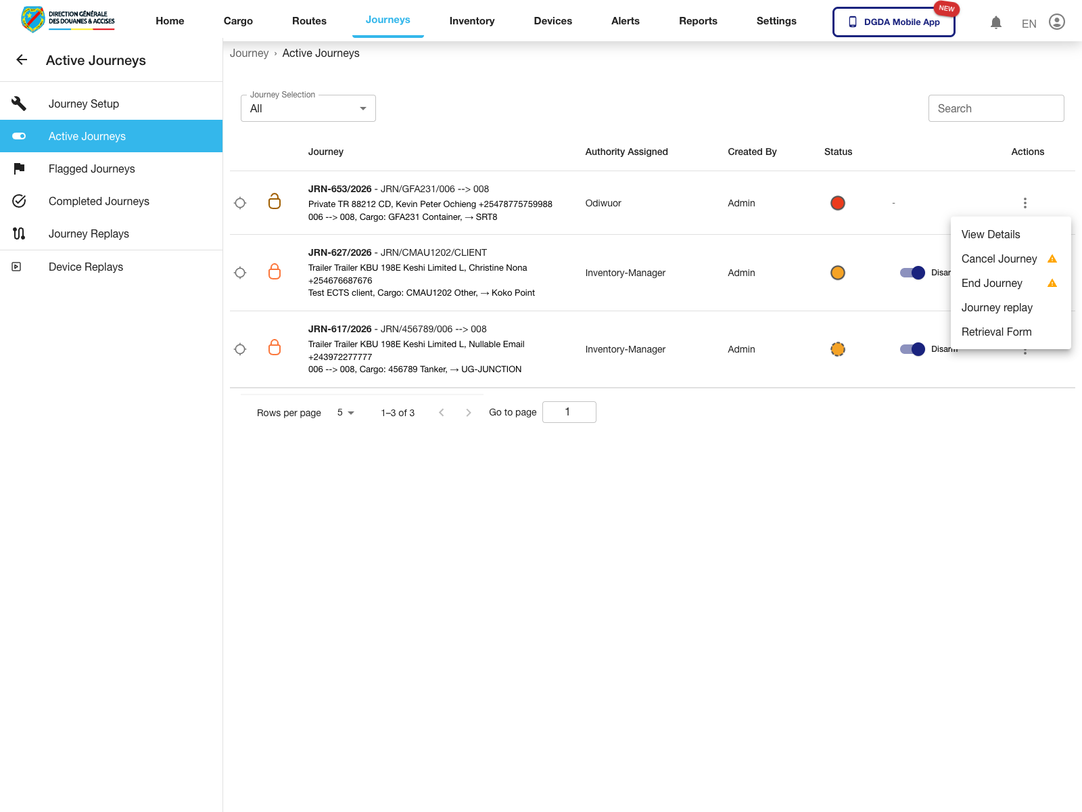Image resolution: width=1082 pixels, height=812 pixels.
Task: Select End Journey from the context menu
Action: [992, 283]
